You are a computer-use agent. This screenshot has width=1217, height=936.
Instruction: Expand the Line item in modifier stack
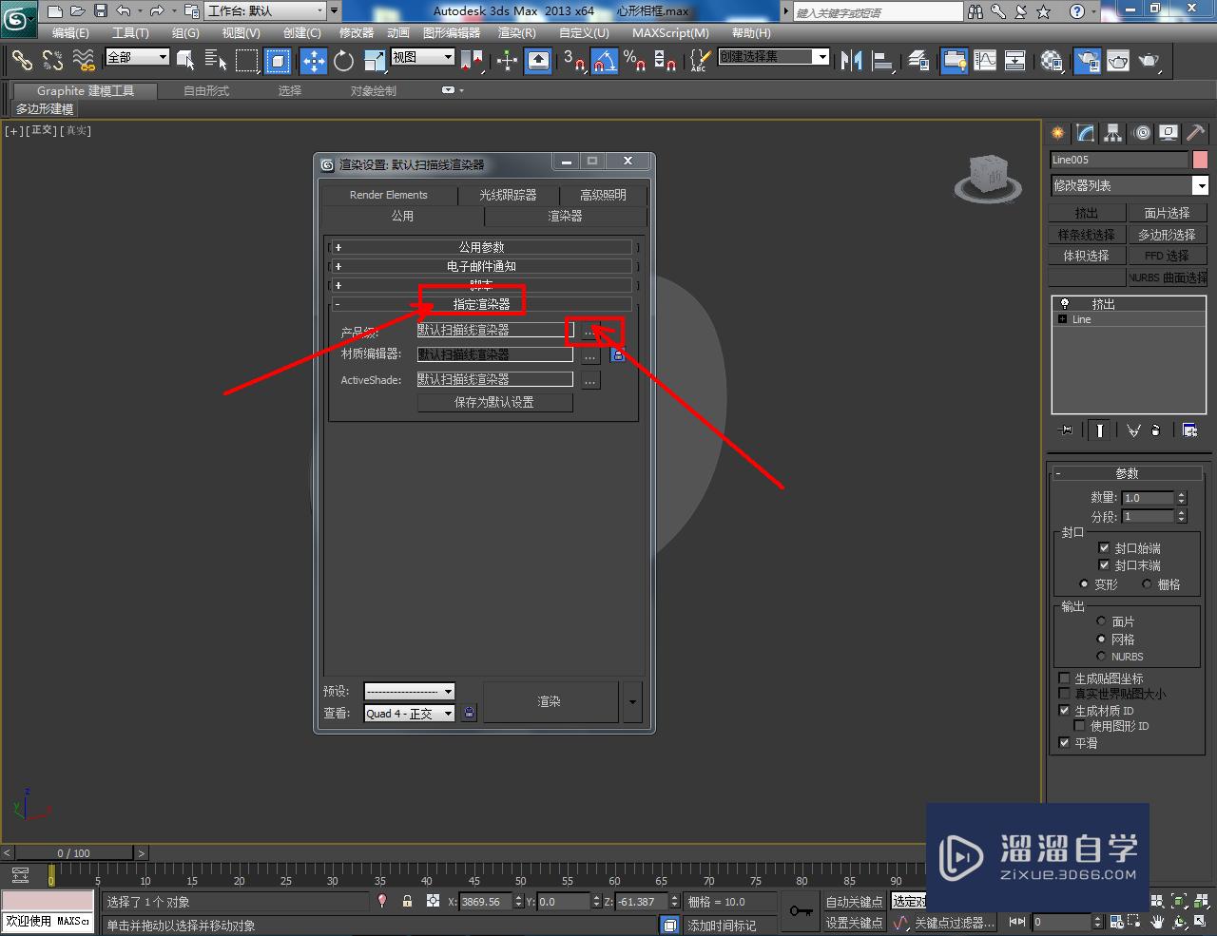click(1062, 319)
